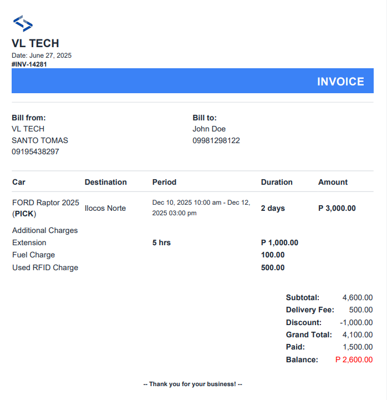The width and height of the screenshot is (387, 400).
Task: Click the '500.00' RFID charge amount
Action: [273, 267]
